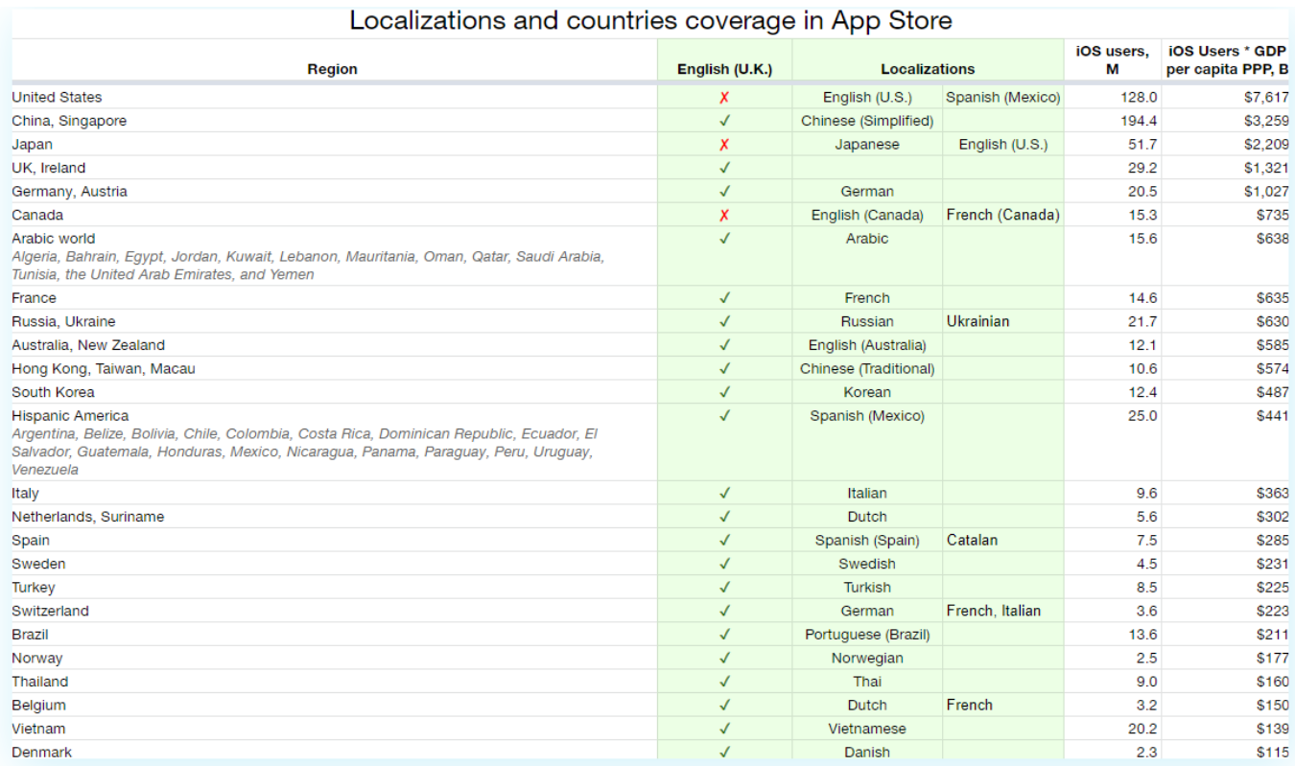Select the 194.4 iOS users cell
The height and width of the screenshot is (766, 1295).
[x=1139, y=121]
